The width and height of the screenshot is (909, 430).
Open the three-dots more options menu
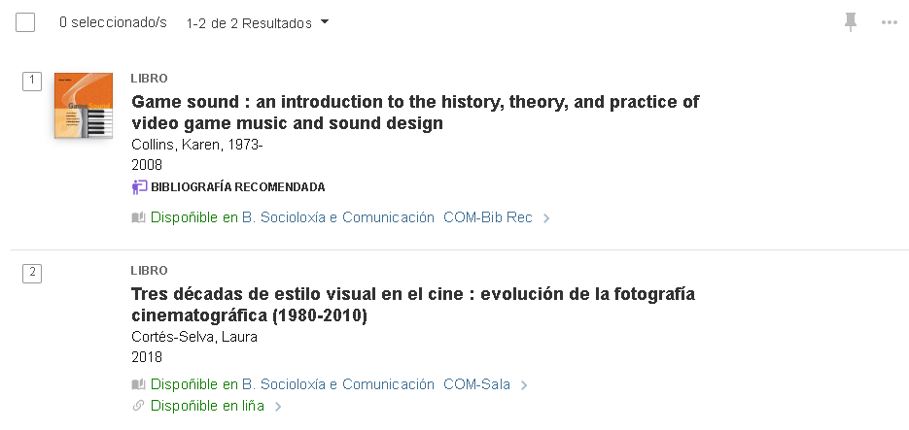889,22
